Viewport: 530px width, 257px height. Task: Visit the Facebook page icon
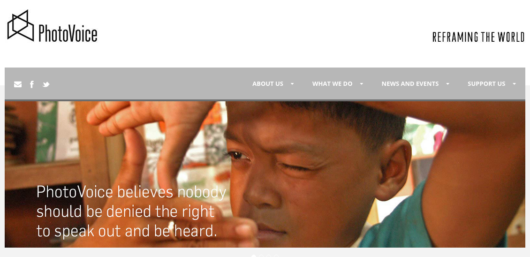[32, 84]
